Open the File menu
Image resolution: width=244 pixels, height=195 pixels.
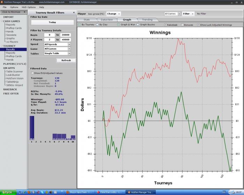5,7
